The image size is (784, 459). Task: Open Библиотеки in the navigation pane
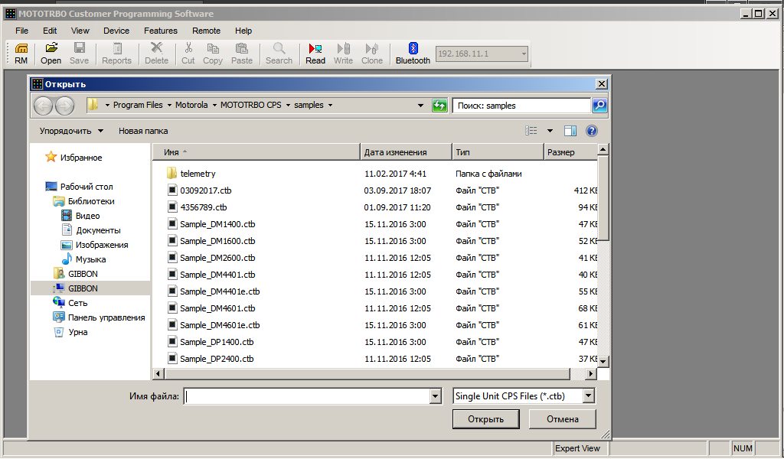click(x=83, y=201)
